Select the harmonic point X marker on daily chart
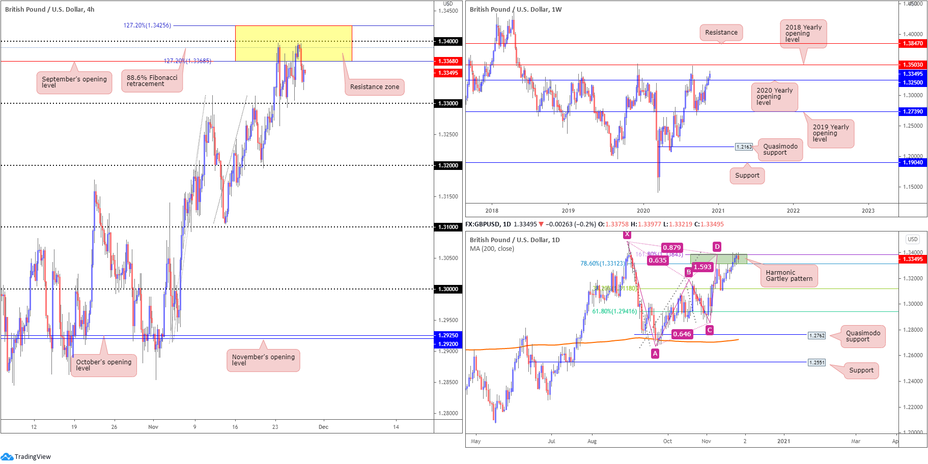The height and width of the screenshot is (464, 928). click(x=627, y=235)
